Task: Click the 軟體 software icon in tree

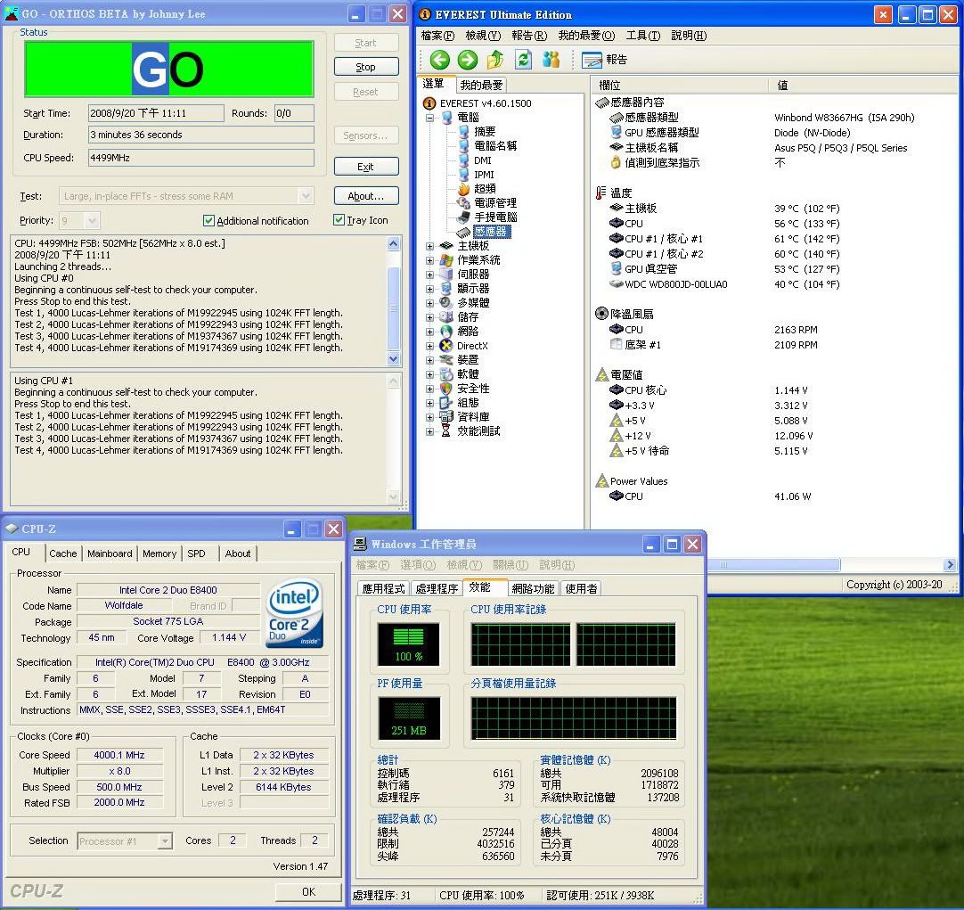Action: [x=446, y=373]
